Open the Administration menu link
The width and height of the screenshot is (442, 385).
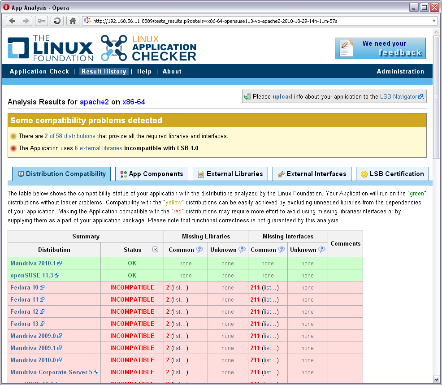click(x=400, y=72)
